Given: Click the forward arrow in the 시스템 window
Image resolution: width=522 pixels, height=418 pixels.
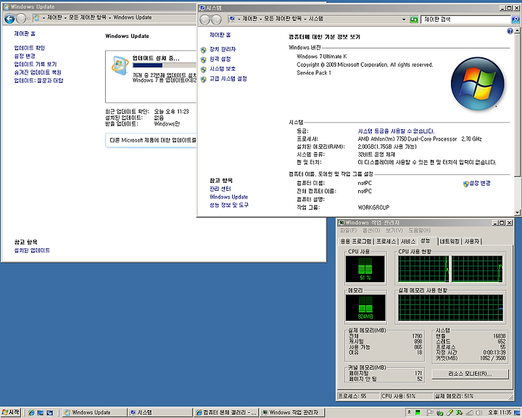Looking at the screenshot, I should pyautogui.click(x=216, y=20).
